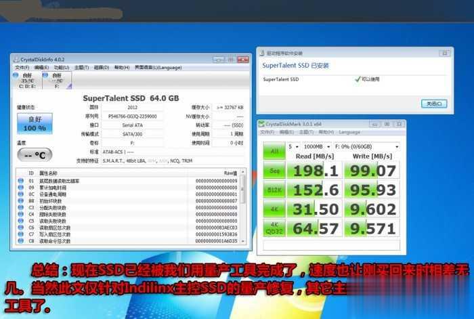Open the 帮助(H) menu in CrystalDiskInfo
Image resolution: width=474 pixels, height=319 pixels.
122,68
